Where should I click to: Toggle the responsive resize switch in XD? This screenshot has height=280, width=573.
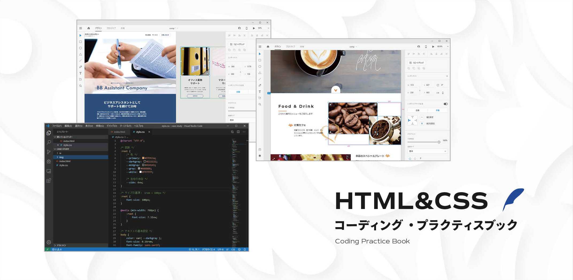tap(446, 104)
